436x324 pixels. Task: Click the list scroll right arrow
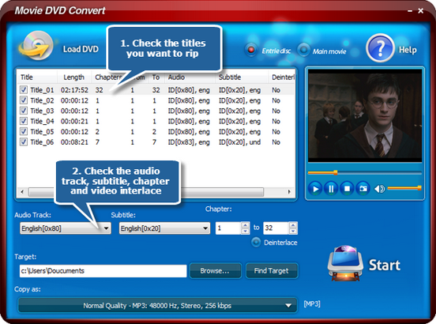pos(289,191)
